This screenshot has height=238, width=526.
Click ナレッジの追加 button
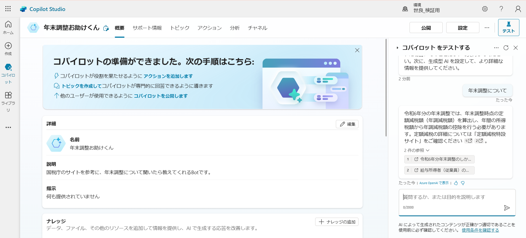[x=337, y=222]
